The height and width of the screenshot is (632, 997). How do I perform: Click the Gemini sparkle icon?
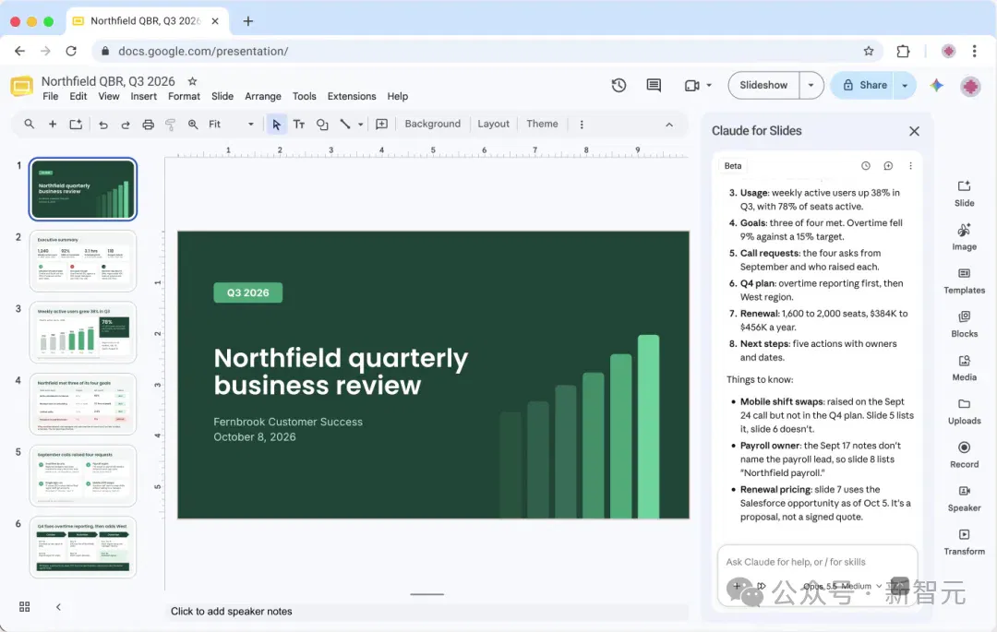937,85
